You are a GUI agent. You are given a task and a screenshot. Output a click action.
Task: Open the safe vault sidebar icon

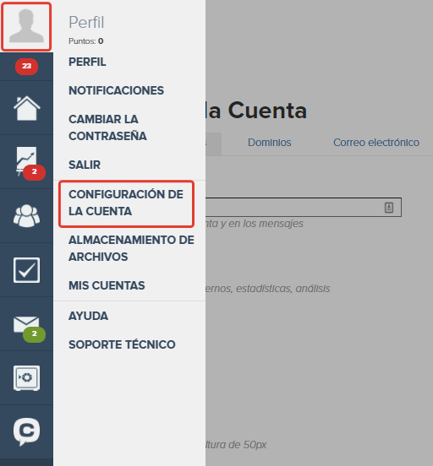click(26, 378)
